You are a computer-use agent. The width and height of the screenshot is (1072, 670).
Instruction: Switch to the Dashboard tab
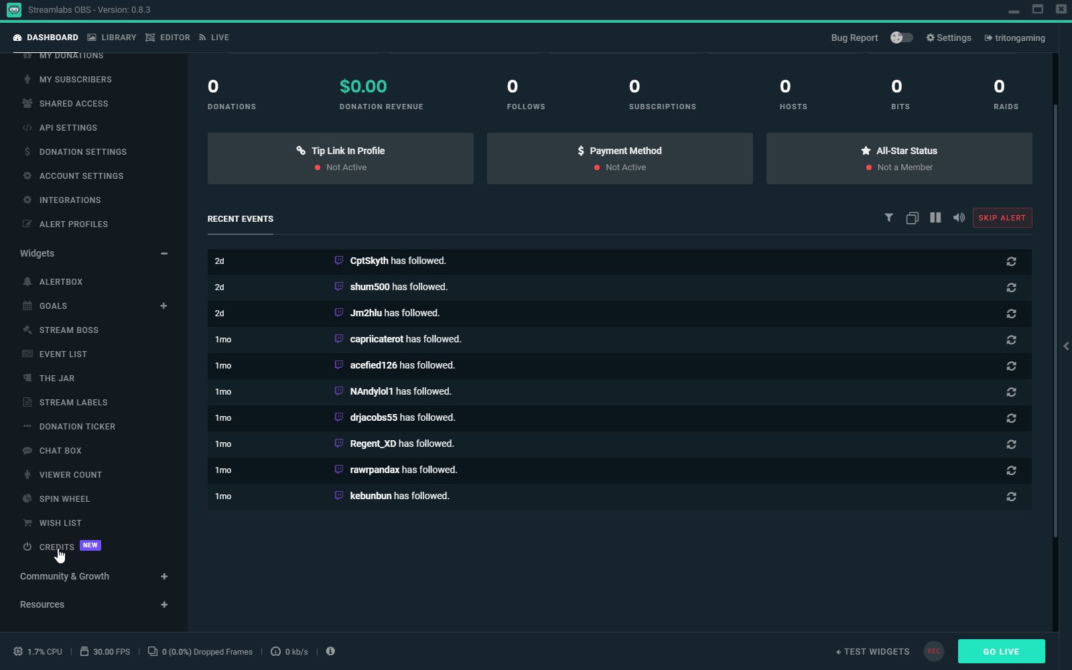(x=46, y=38)
